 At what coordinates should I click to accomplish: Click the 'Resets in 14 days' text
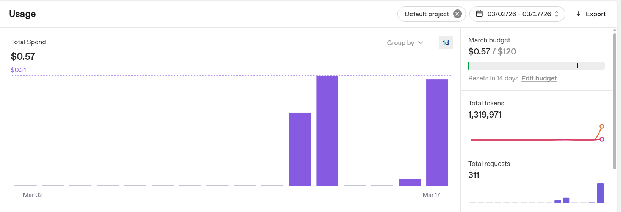coord(494,78)
